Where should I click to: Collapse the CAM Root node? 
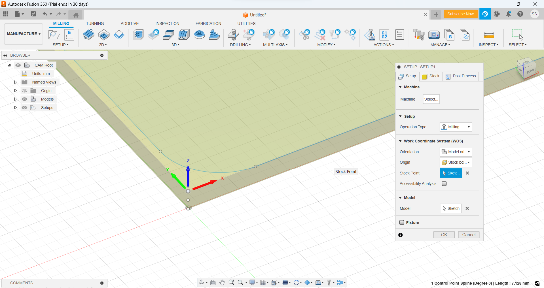click(9, 65)
